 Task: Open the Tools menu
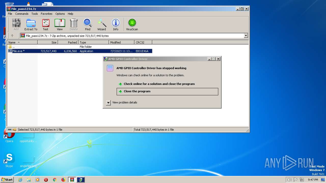point(35,14)
